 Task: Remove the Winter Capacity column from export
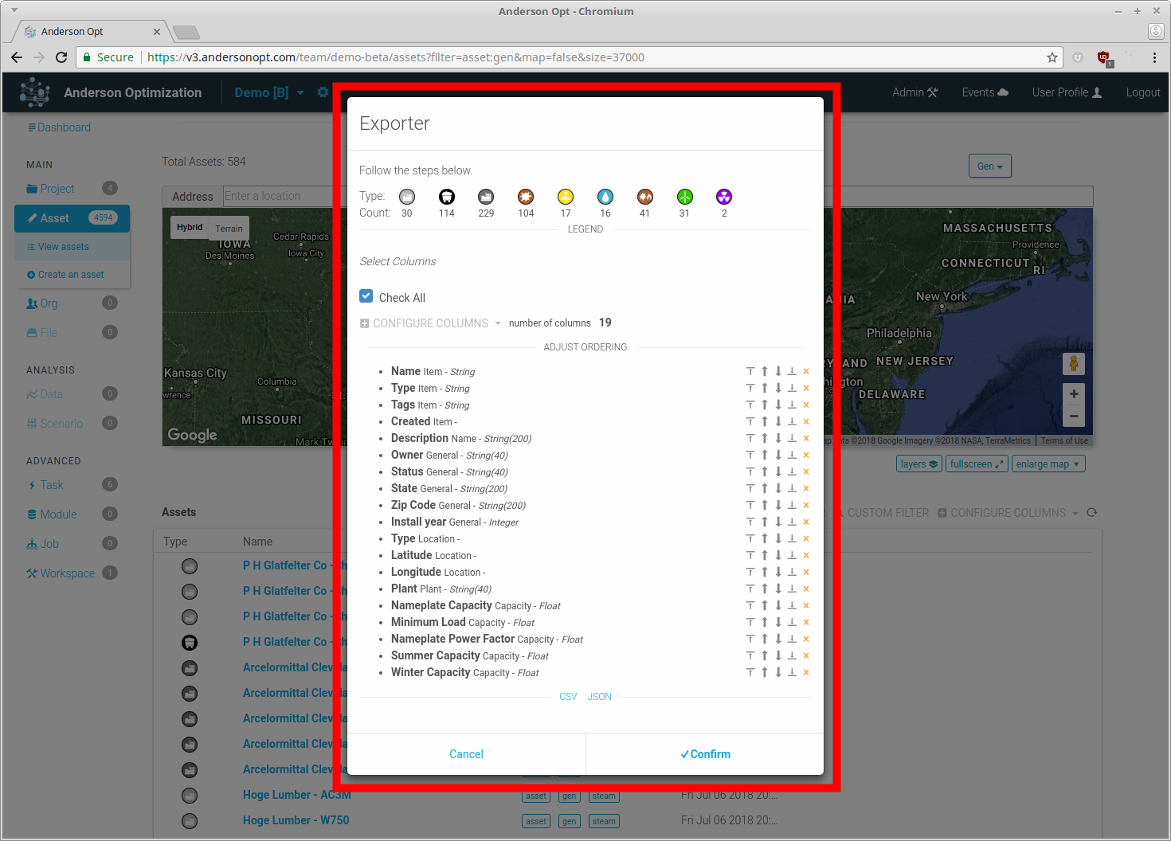click(806, 672)
